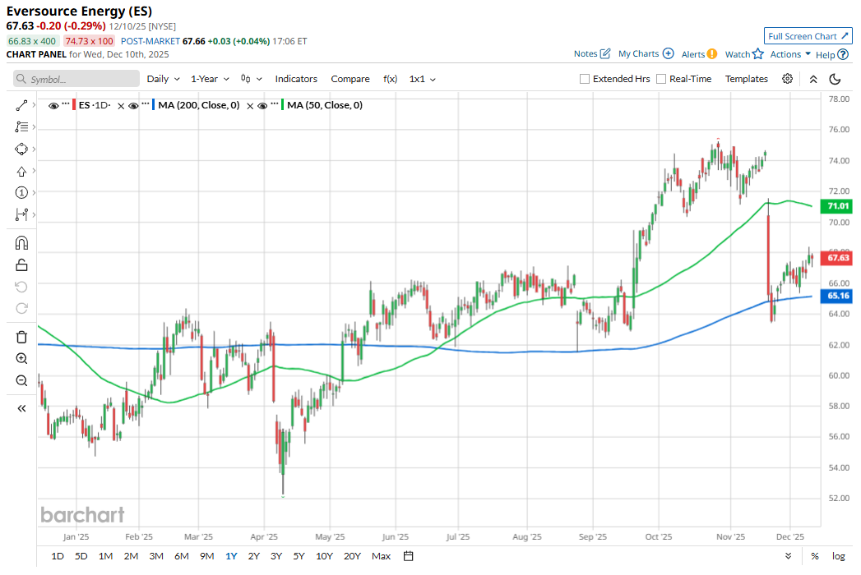This screenshot has height=575, width=861.
Task: Open chart settings gear icon
Action: tap(787, 79)
